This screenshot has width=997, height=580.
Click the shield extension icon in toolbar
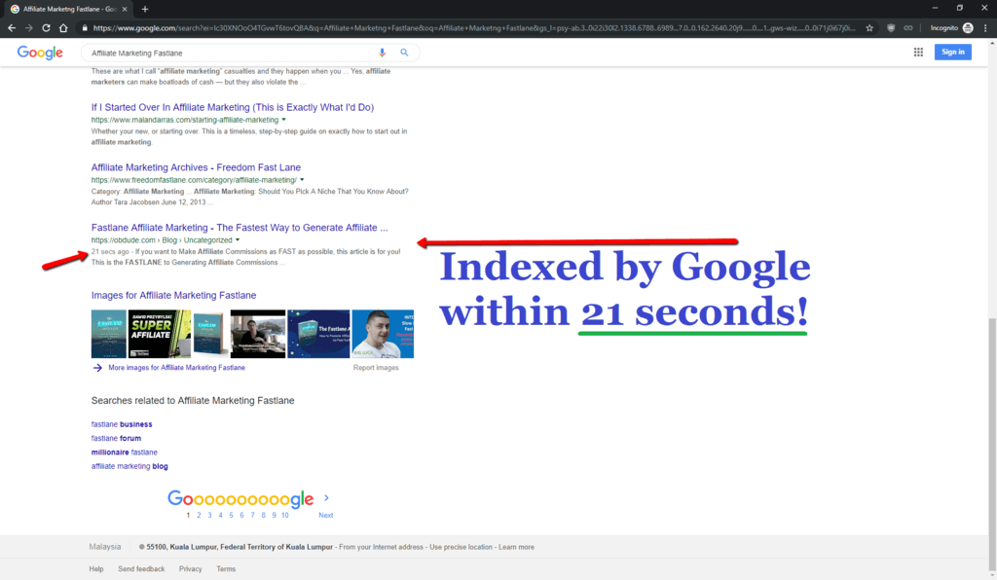pos(891,28)
